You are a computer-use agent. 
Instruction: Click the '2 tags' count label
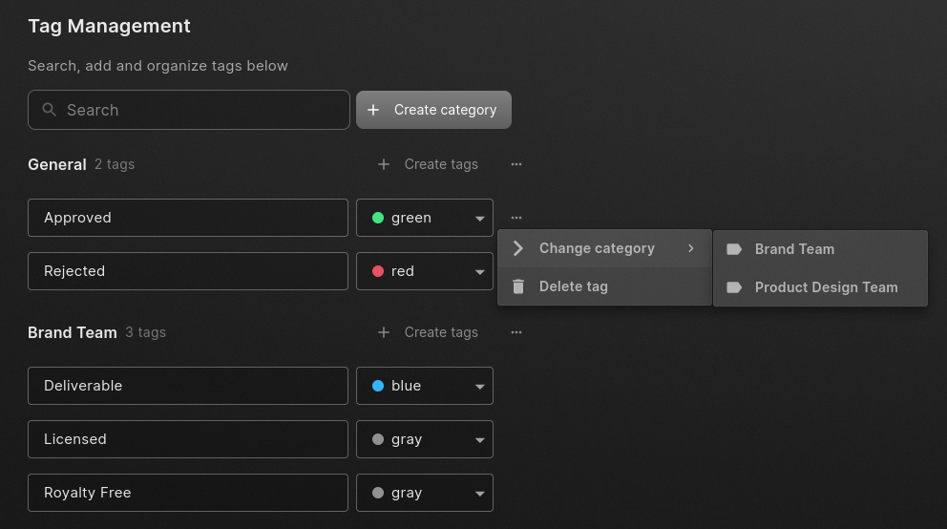tap(115, 164)
